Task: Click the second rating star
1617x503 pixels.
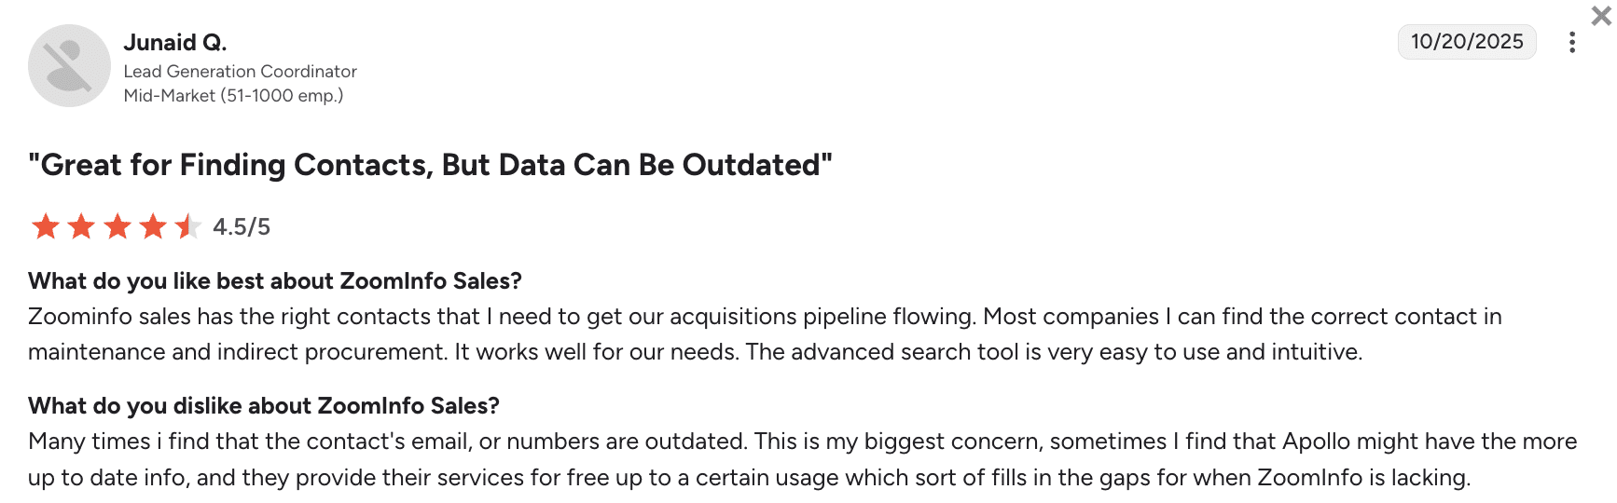Action: point(82,226)
